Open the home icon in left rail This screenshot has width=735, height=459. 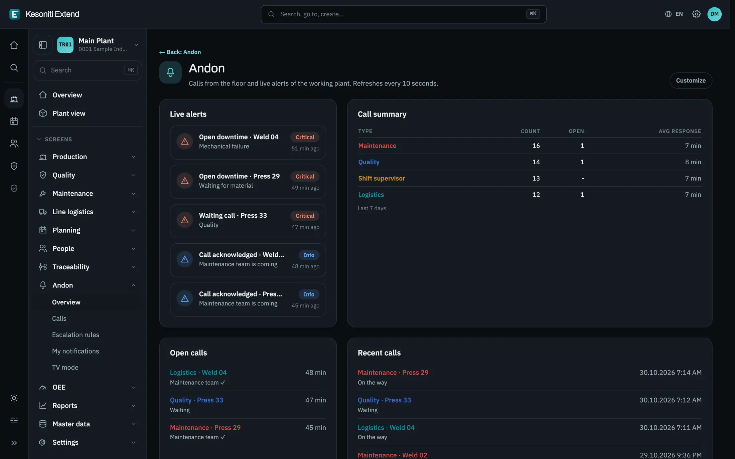(14, 45)
